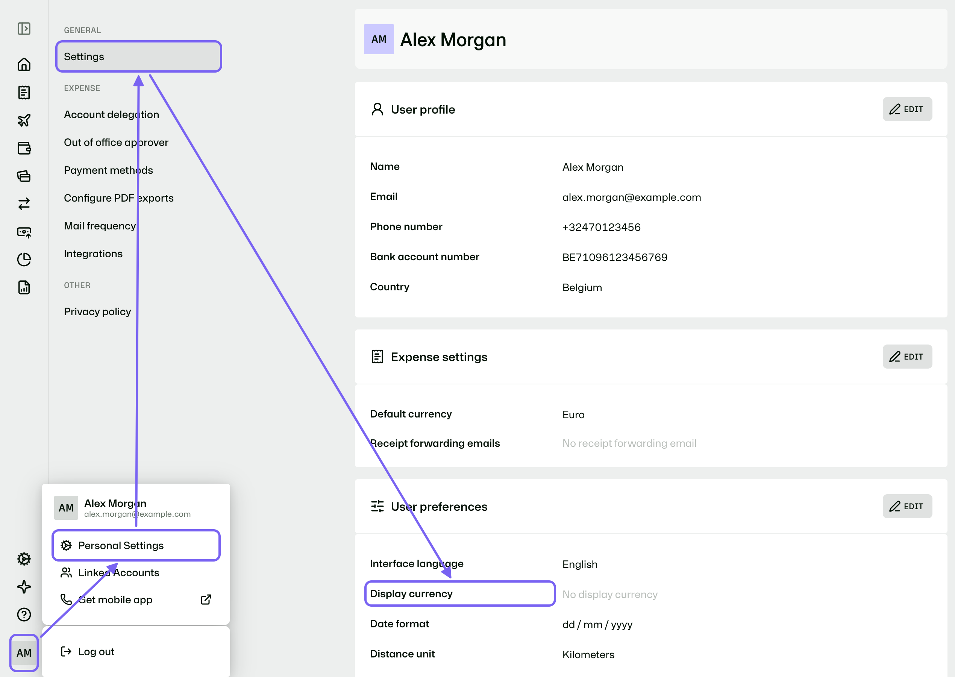The image size is (955, 677).
Task: Edit the User profile section
Action: (x=907, y=109)
